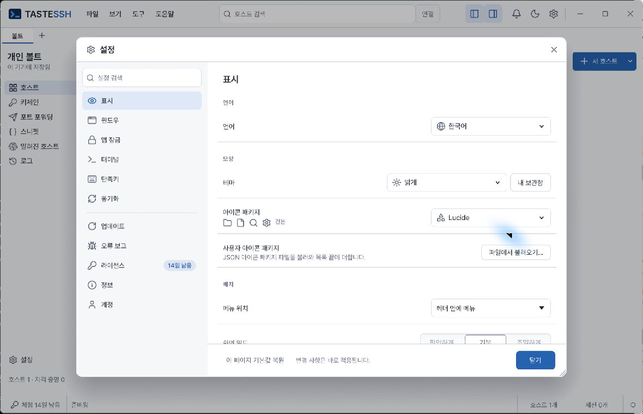Open 스니펫 in main window sidebar
643x414 pixels.
pos(40,132)
